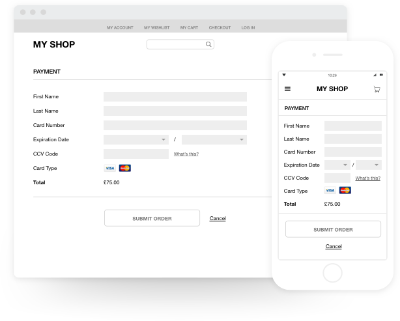Choose the Visa card icon on mobile form
400x321 pixels.
pos(330,191)
